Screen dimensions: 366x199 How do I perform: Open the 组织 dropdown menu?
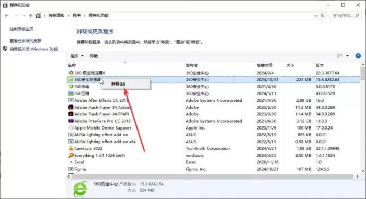(77, 56)
